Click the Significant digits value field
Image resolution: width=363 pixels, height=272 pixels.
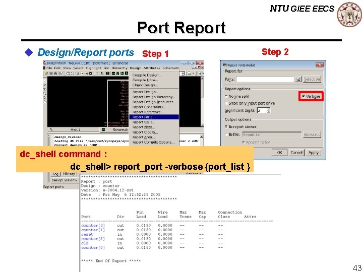(x=262, y=110)
